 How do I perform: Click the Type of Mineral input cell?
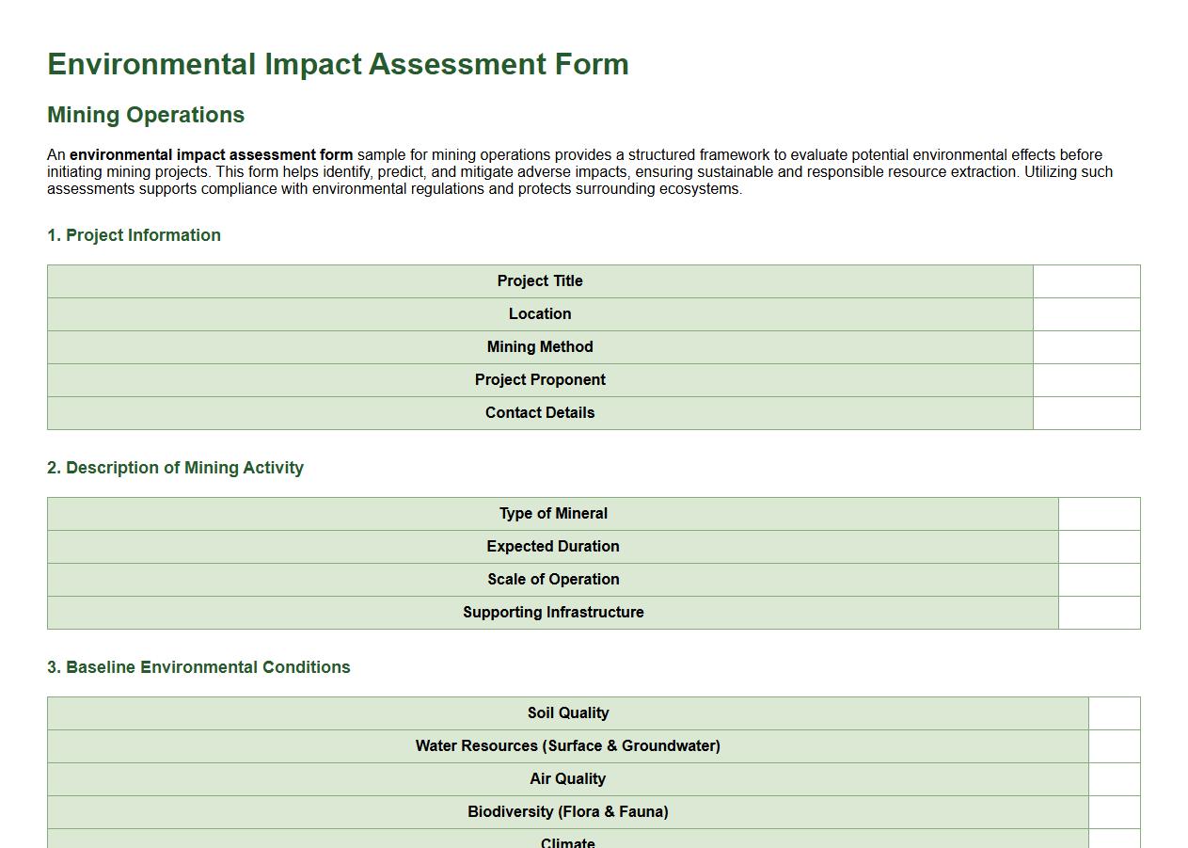(x=1098, y=513)
